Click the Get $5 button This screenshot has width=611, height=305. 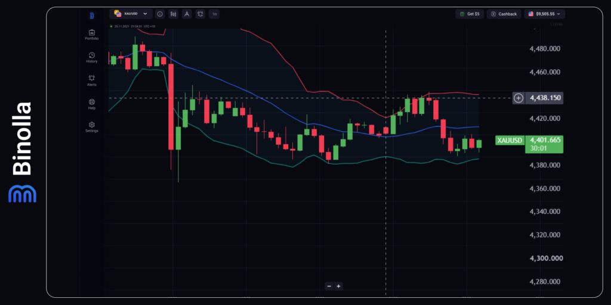click(470, 14)
